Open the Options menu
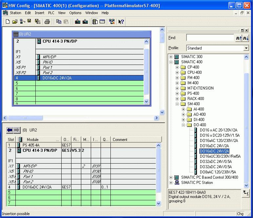 coord(75,13)
